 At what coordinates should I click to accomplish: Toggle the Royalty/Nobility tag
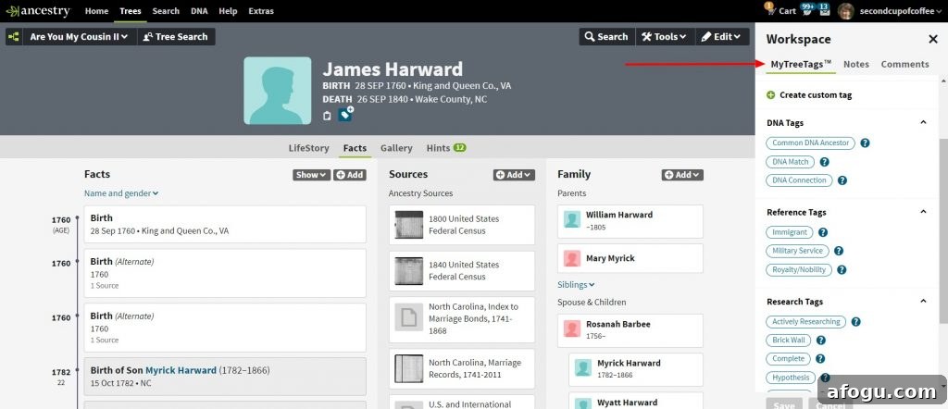point(799,270)
